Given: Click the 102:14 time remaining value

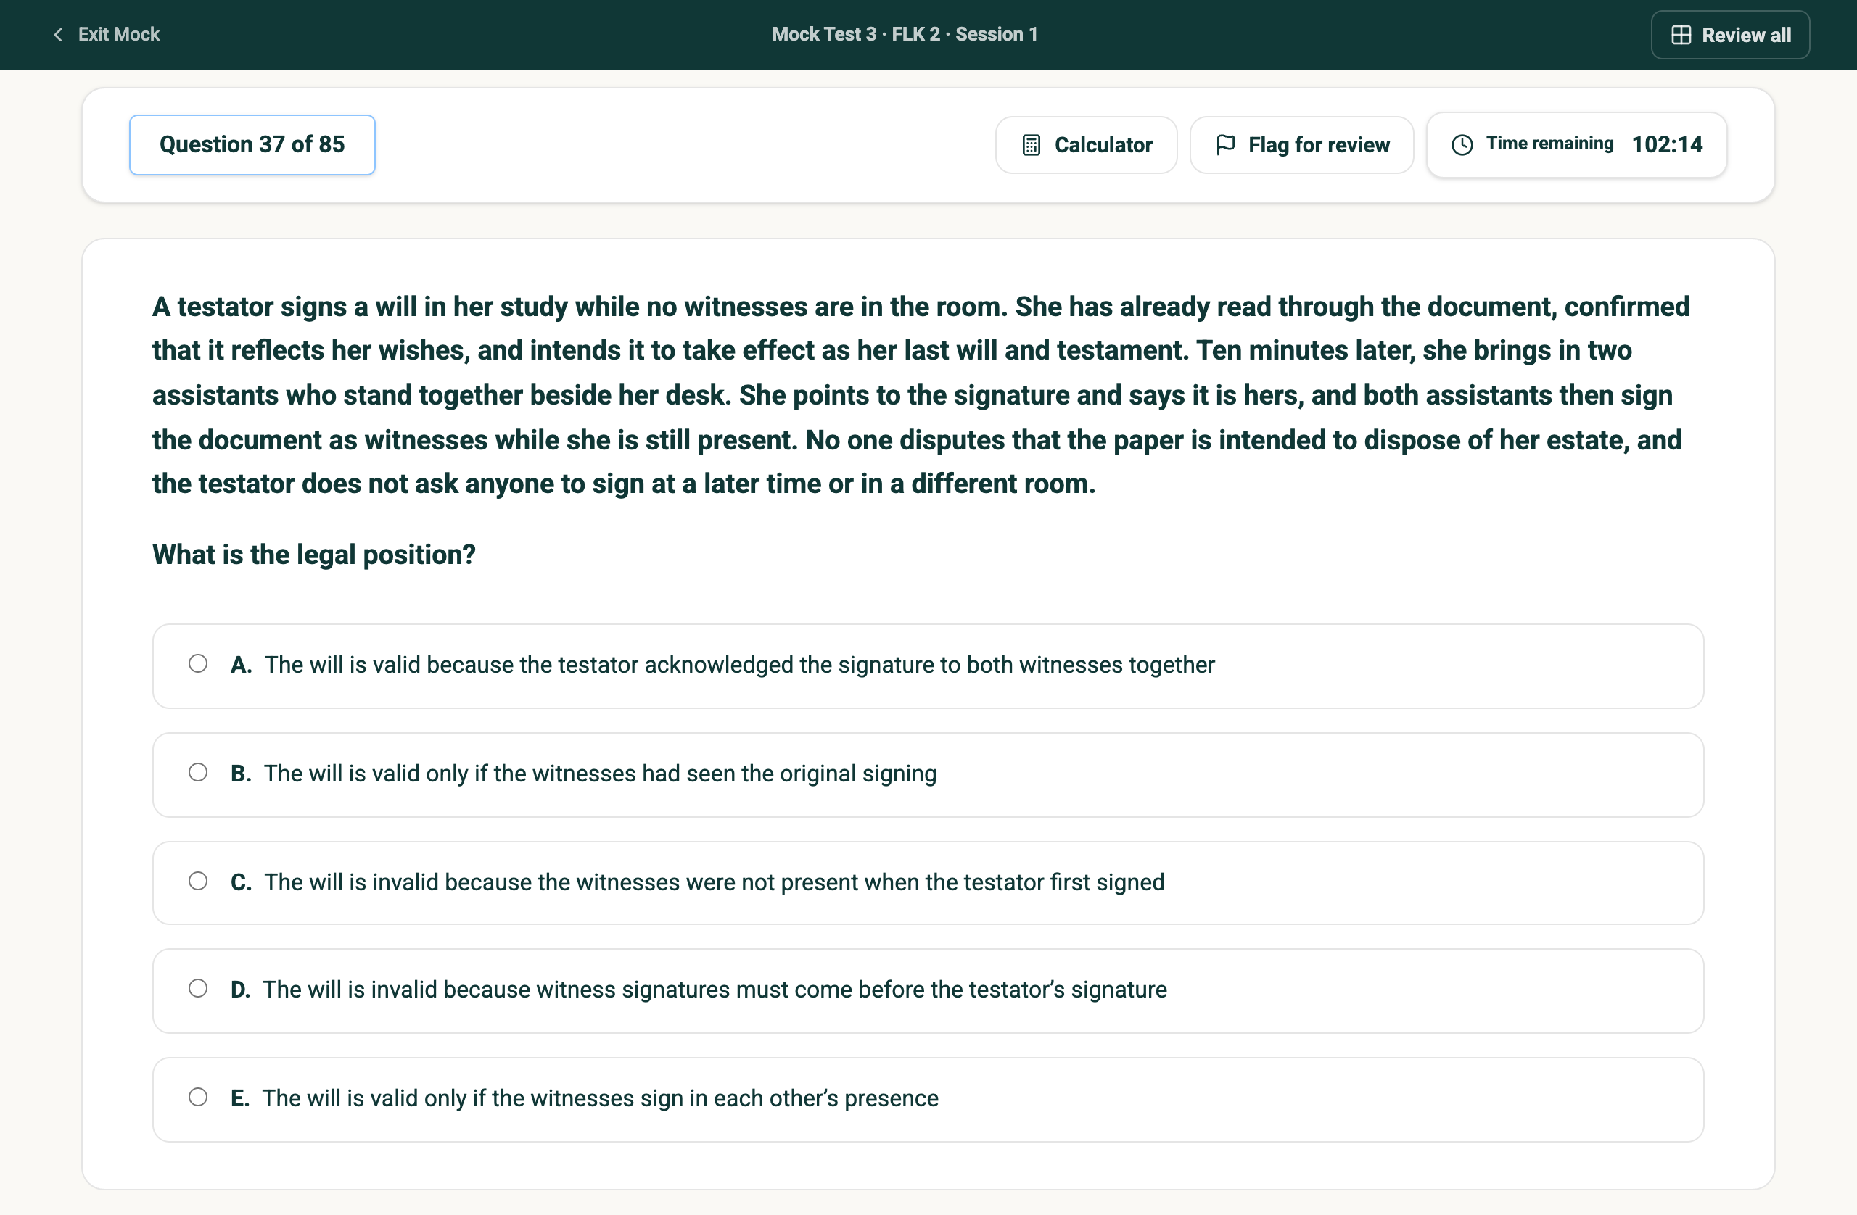Looking at the screenshot, I should [x=1667, y=144].
